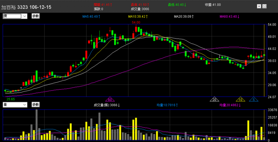The width and height of the screenshot is (278, 142).
Task: Click the 參數 button of the price chart
Action: click(36, 16)
